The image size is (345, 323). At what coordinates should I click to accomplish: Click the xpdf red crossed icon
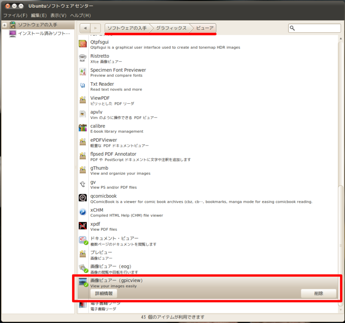83,226
